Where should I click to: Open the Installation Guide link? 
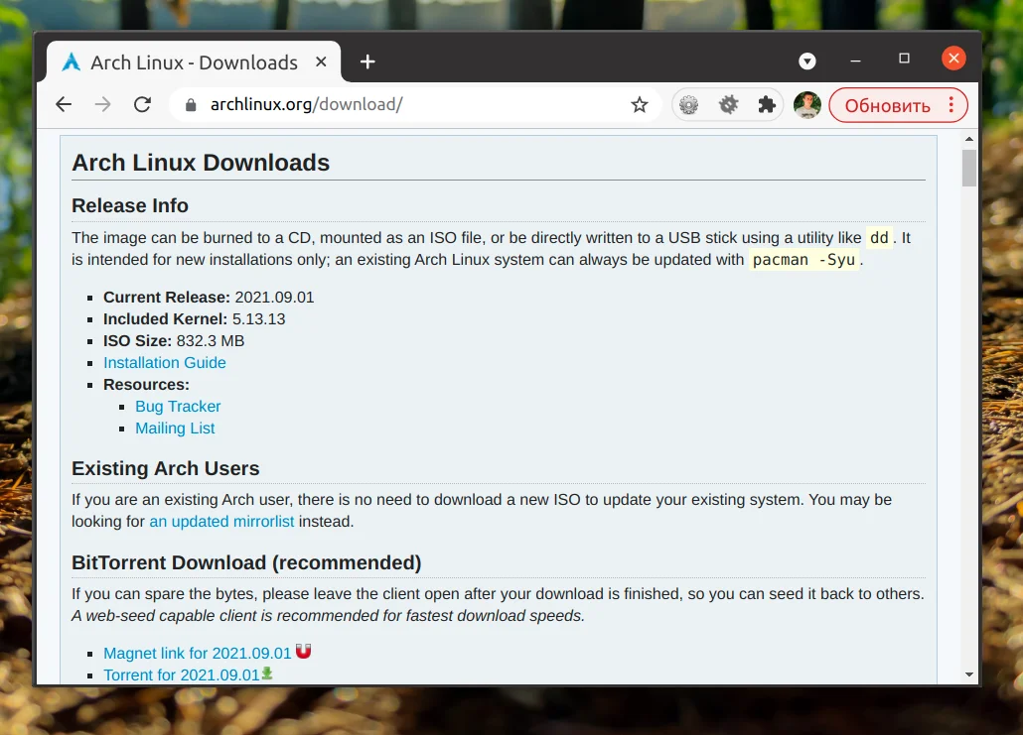coord(165,362)
